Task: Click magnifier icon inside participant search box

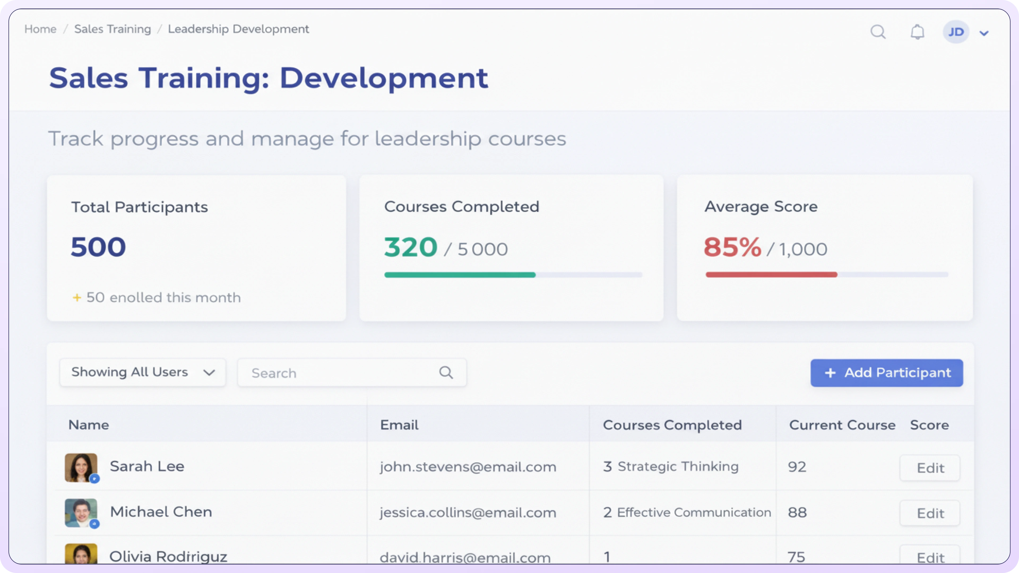Action: coord(446,372)
